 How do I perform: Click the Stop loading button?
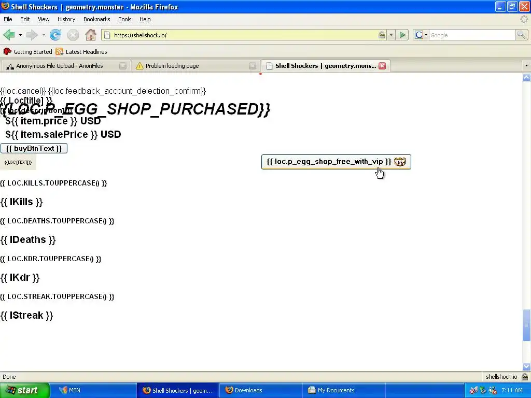pyautogui.click(x=73, y=35)
